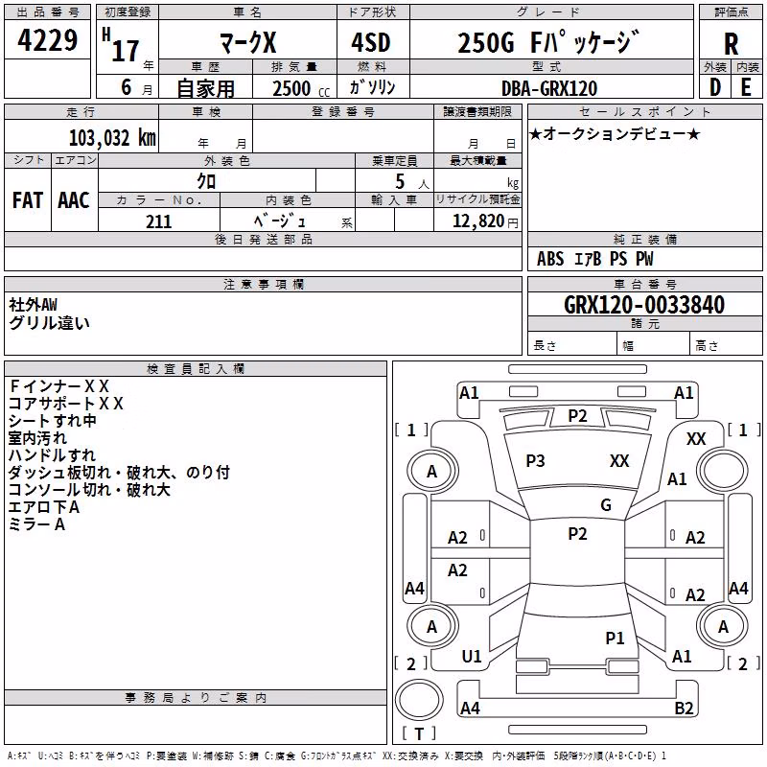Select the G mark on the windshield
This screenshot has height=767, width=767.
tap(606, 505)
